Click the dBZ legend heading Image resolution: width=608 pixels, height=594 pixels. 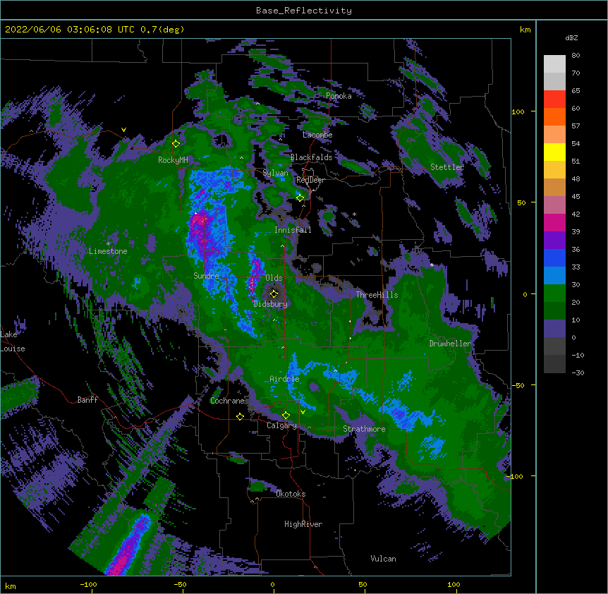click(x=571, y=37)
